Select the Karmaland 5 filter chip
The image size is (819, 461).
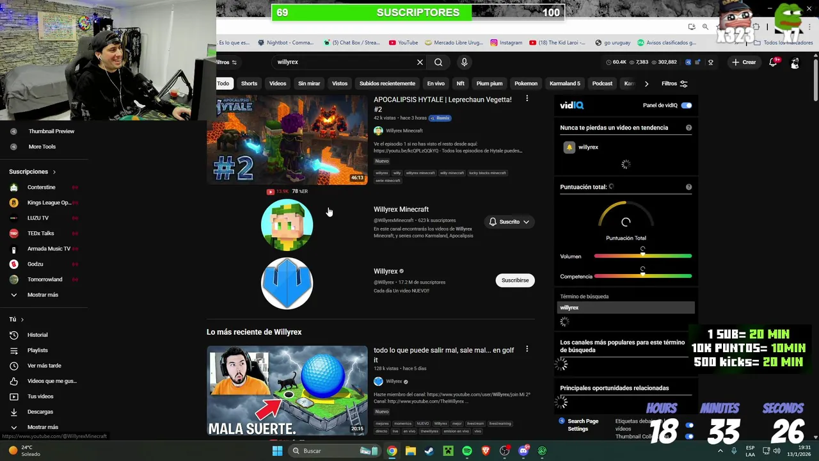(x=565, y=83)
